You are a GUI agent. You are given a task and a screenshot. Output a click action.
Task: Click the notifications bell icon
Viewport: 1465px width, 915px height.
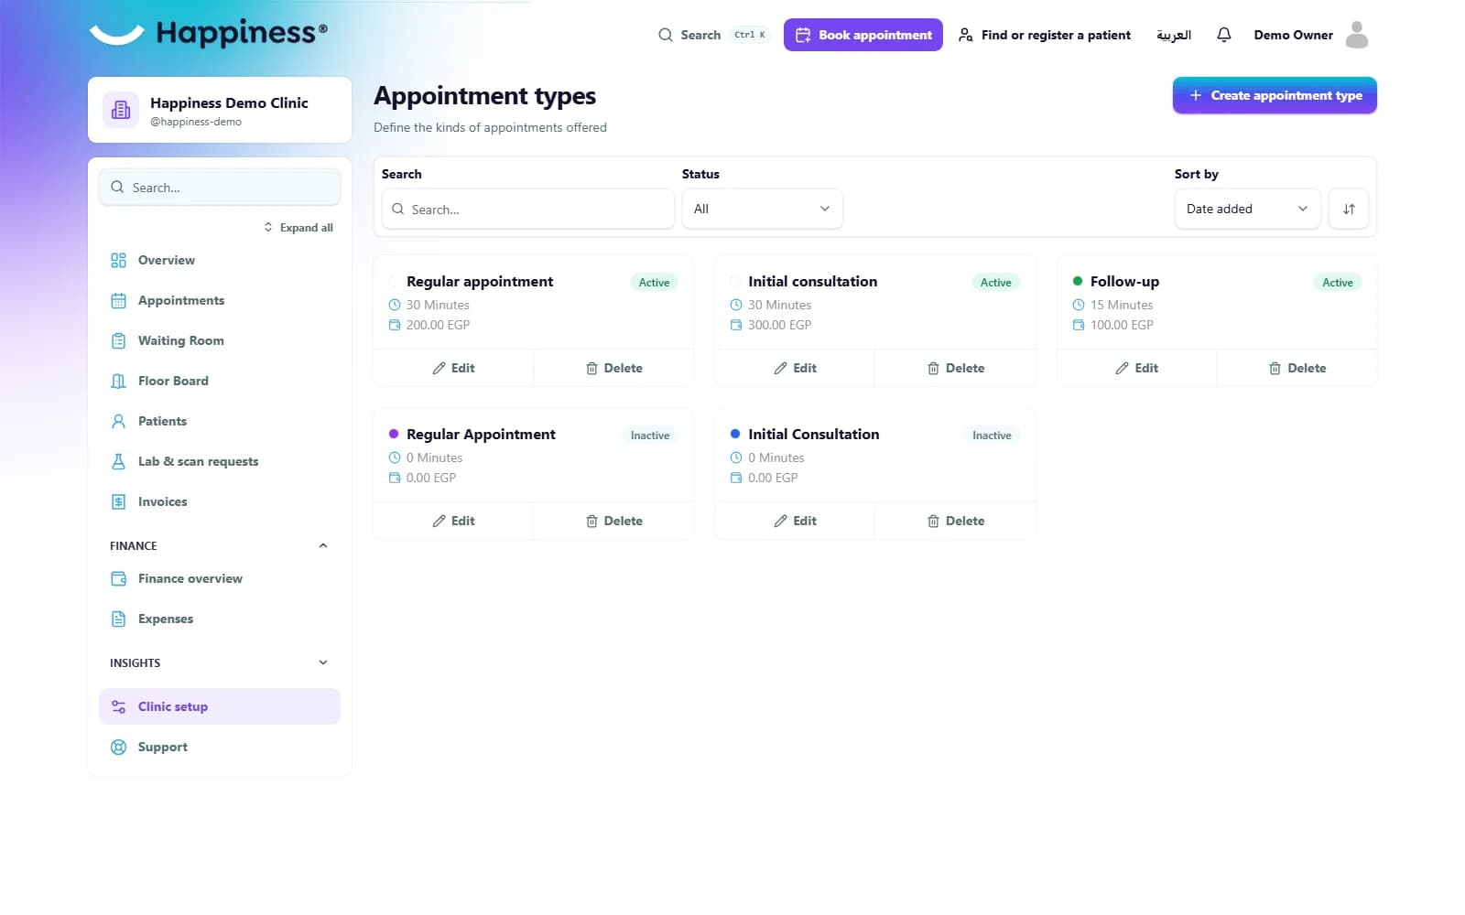tap(1223, 35)
